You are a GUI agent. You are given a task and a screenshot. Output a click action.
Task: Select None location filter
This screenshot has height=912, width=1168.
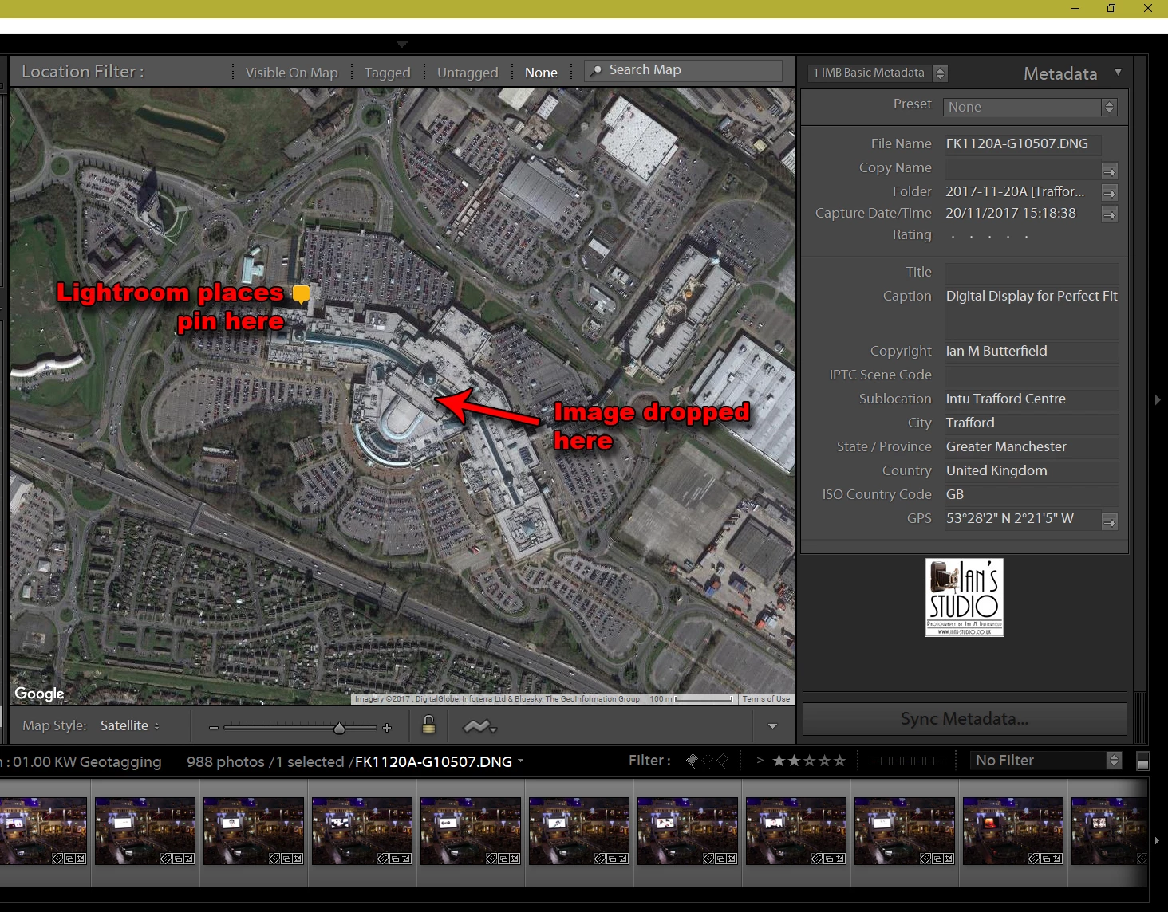coord(541,73)
